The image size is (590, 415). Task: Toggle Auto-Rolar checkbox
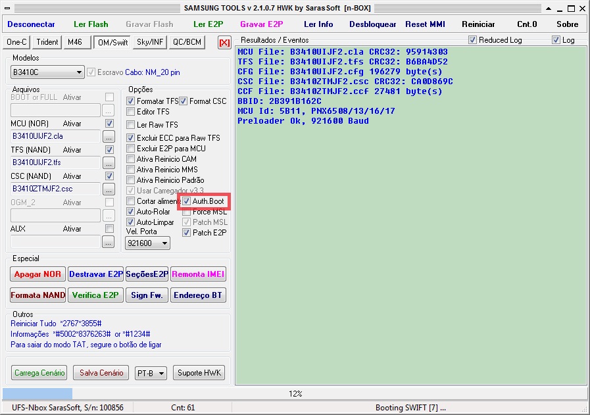(x=131, y=212)
